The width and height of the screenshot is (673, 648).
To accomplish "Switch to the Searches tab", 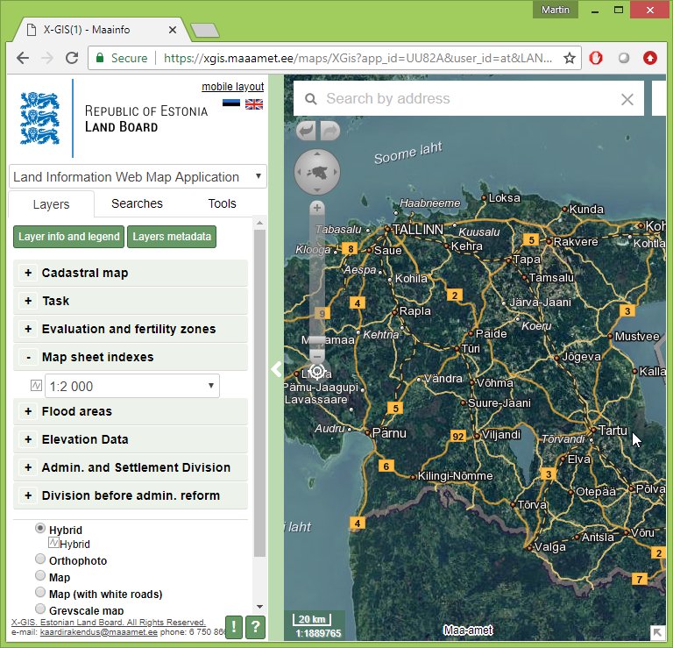I will (x=137, y=203).
